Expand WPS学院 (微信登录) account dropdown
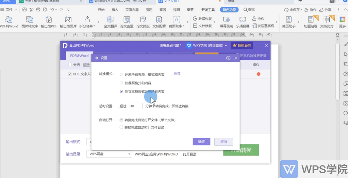Viewport: 348px width, 178px height. pos(226,45)
